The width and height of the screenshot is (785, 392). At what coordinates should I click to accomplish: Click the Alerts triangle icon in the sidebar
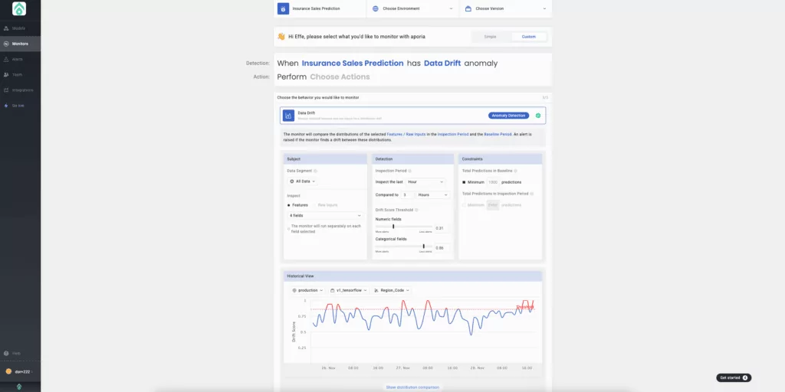tap(6, 59)
